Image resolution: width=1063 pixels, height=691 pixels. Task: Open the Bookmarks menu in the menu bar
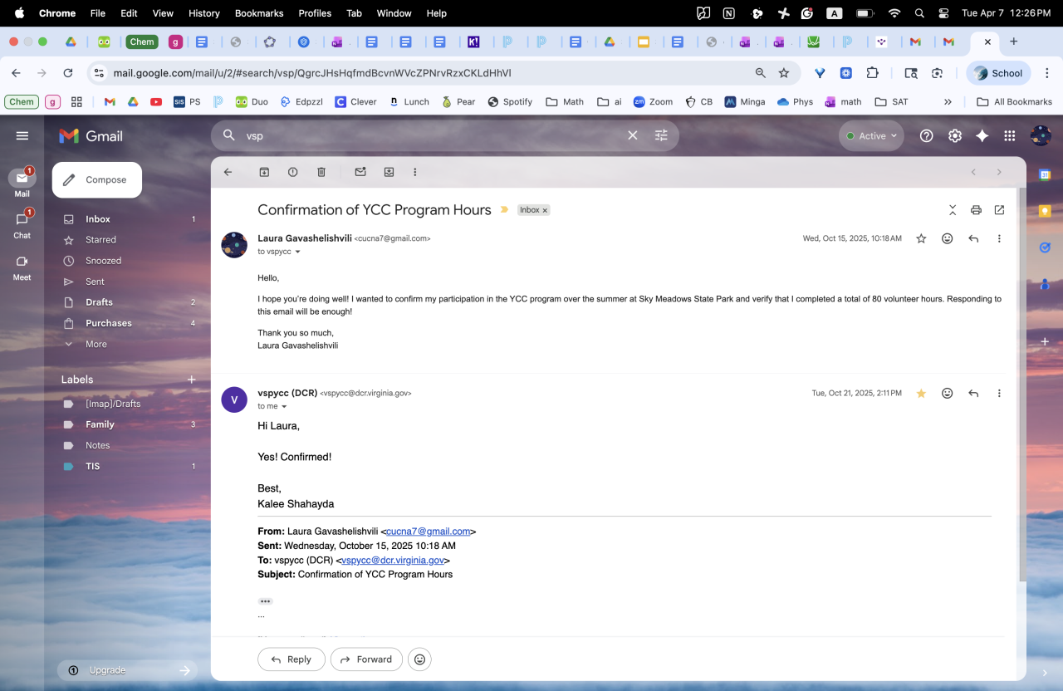(x=259, y=13)
